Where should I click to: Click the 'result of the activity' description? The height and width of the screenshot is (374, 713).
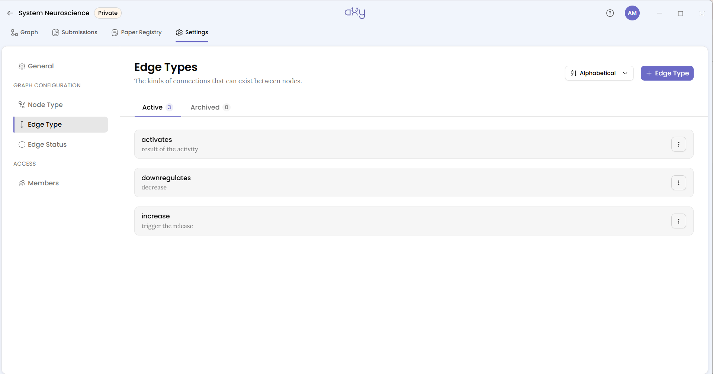[x=170, y=149]
